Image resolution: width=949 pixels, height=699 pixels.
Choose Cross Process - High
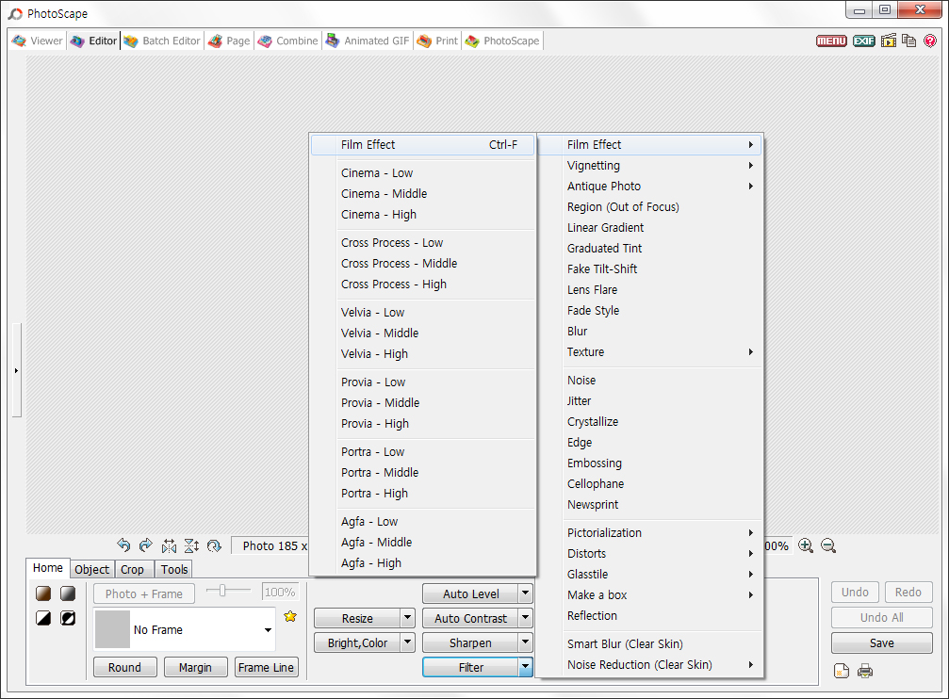[x=422, y=284]
